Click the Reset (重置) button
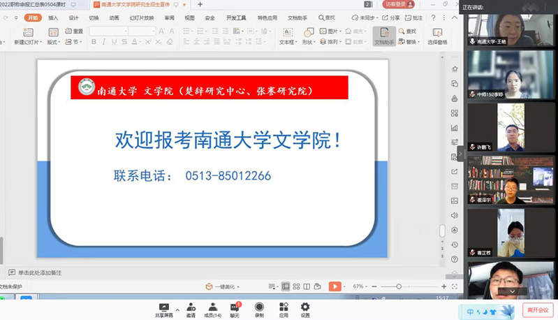 (x=74, y=31)
